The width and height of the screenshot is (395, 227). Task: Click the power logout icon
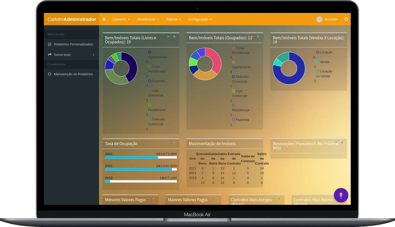click(346, 19)
